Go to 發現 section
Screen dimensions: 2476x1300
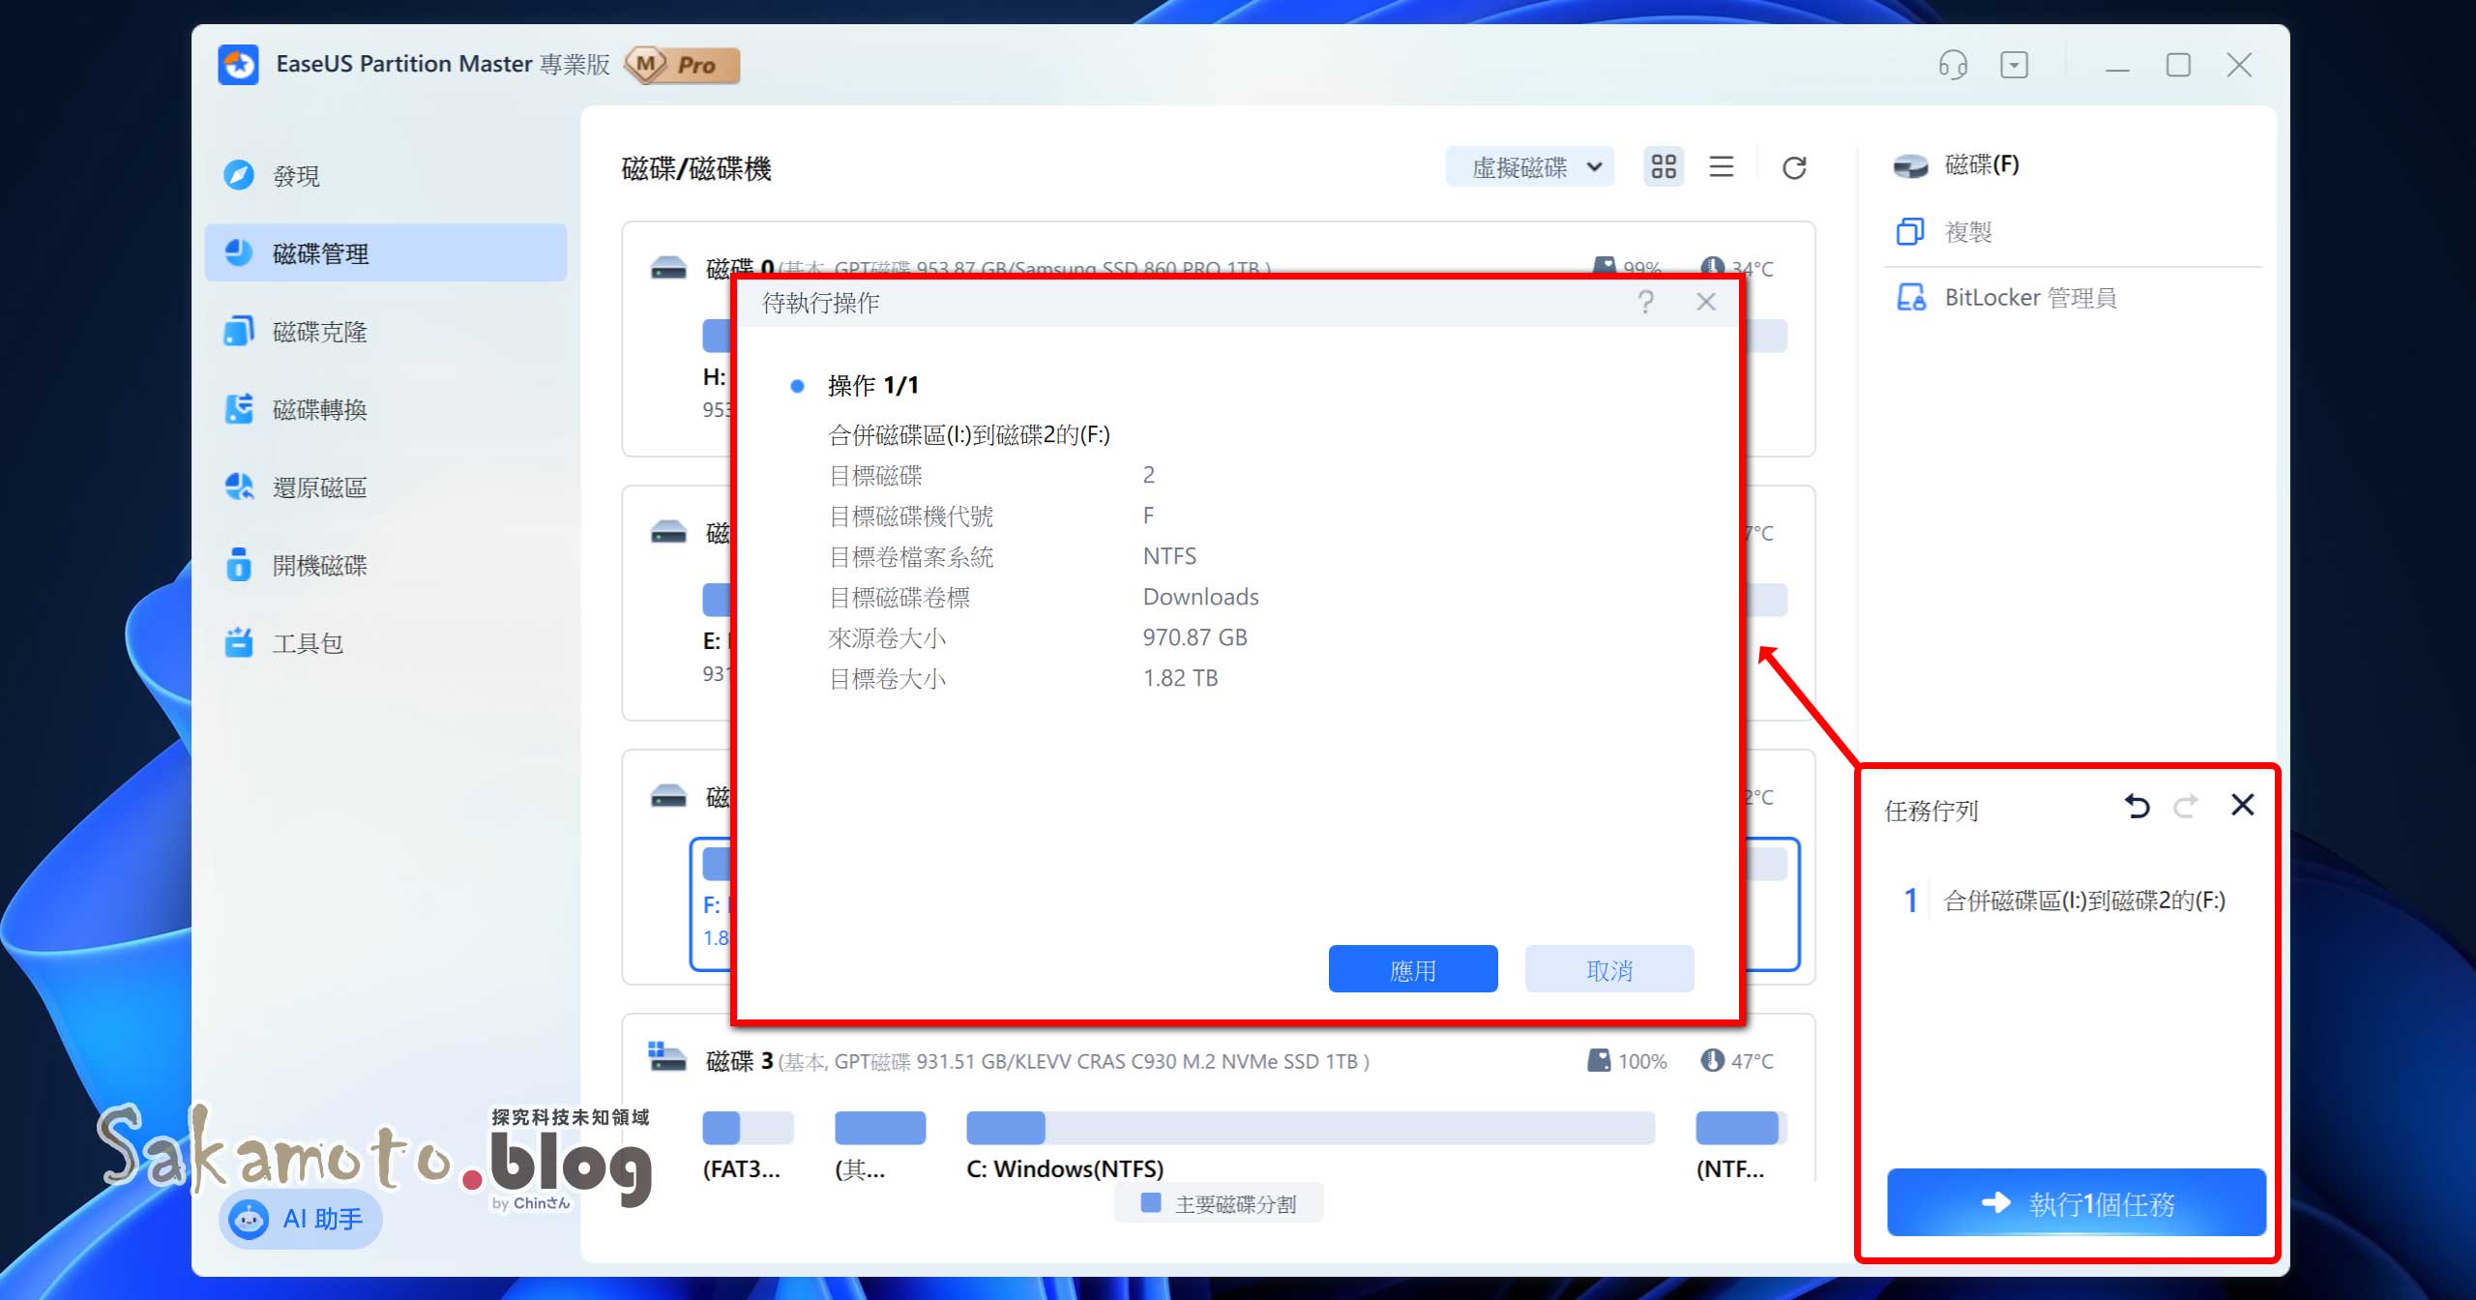pos(297,175)
